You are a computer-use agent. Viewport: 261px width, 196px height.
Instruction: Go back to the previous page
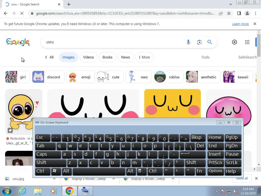click(6, 13)
